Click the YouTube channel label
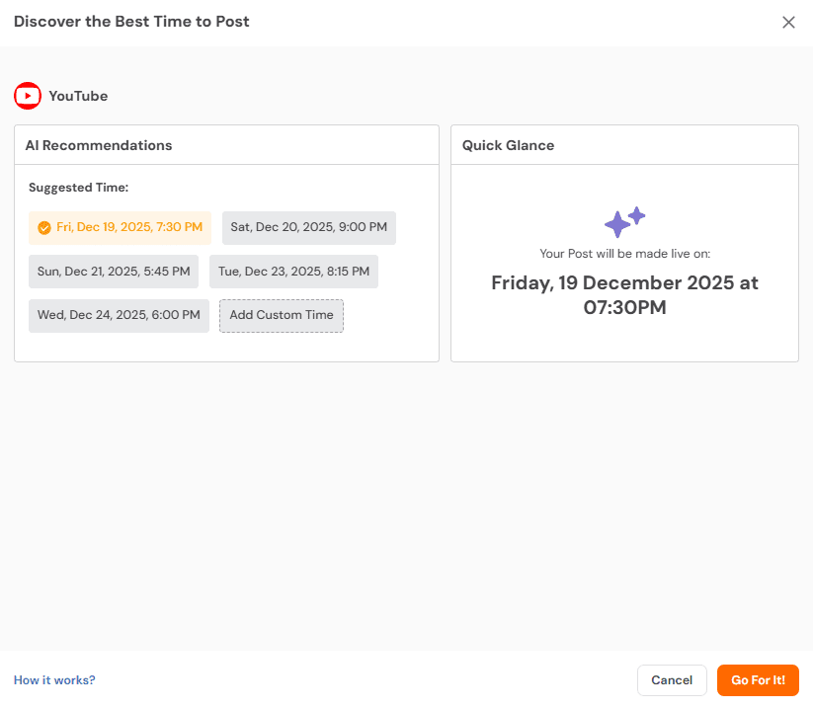813x709 pixels. [x=78, y=96]
